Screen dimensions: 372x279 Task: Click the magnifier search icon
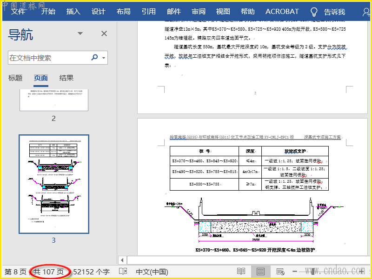point(94,57)
